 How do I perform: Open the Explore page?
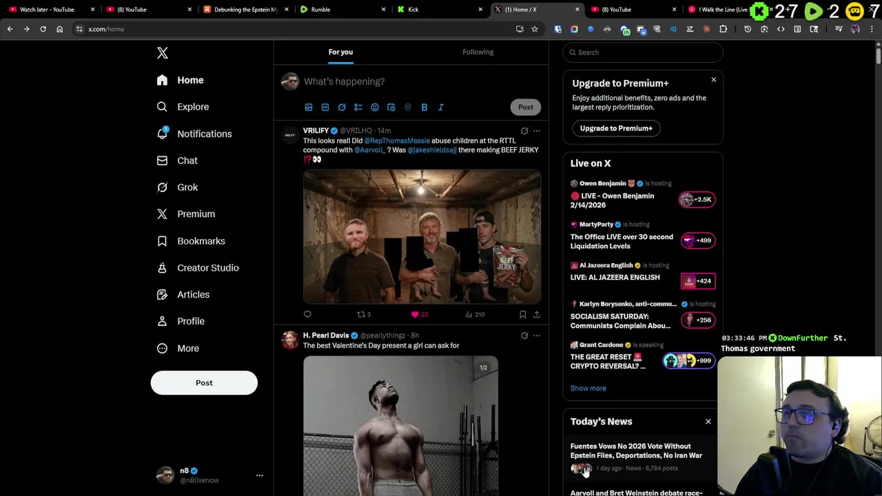click(183, 107)
